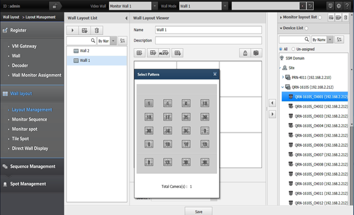Click the Description input field
The height and width of the screenshot is (215, 354).
(208, 41)
